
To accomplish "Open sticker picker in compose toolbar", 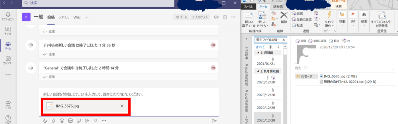I will [79, 121].
